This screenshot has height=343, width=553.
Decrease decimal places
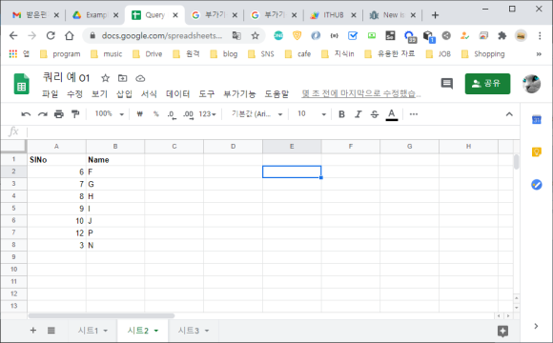pyautogui.click(x=172, y=114)
